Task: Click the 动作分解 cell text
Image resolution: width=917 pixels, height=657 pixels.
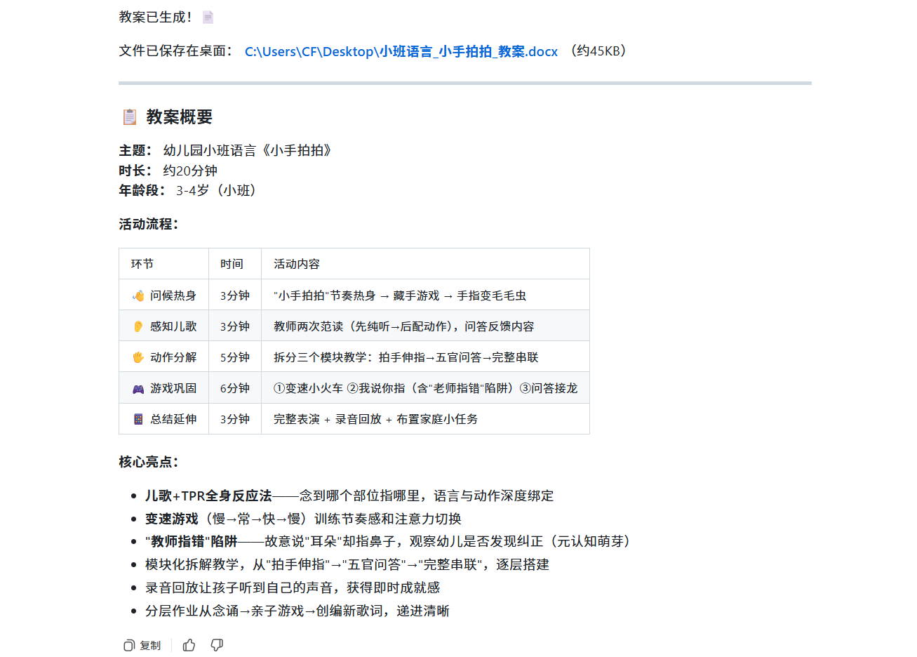Action: click(173, 357)
